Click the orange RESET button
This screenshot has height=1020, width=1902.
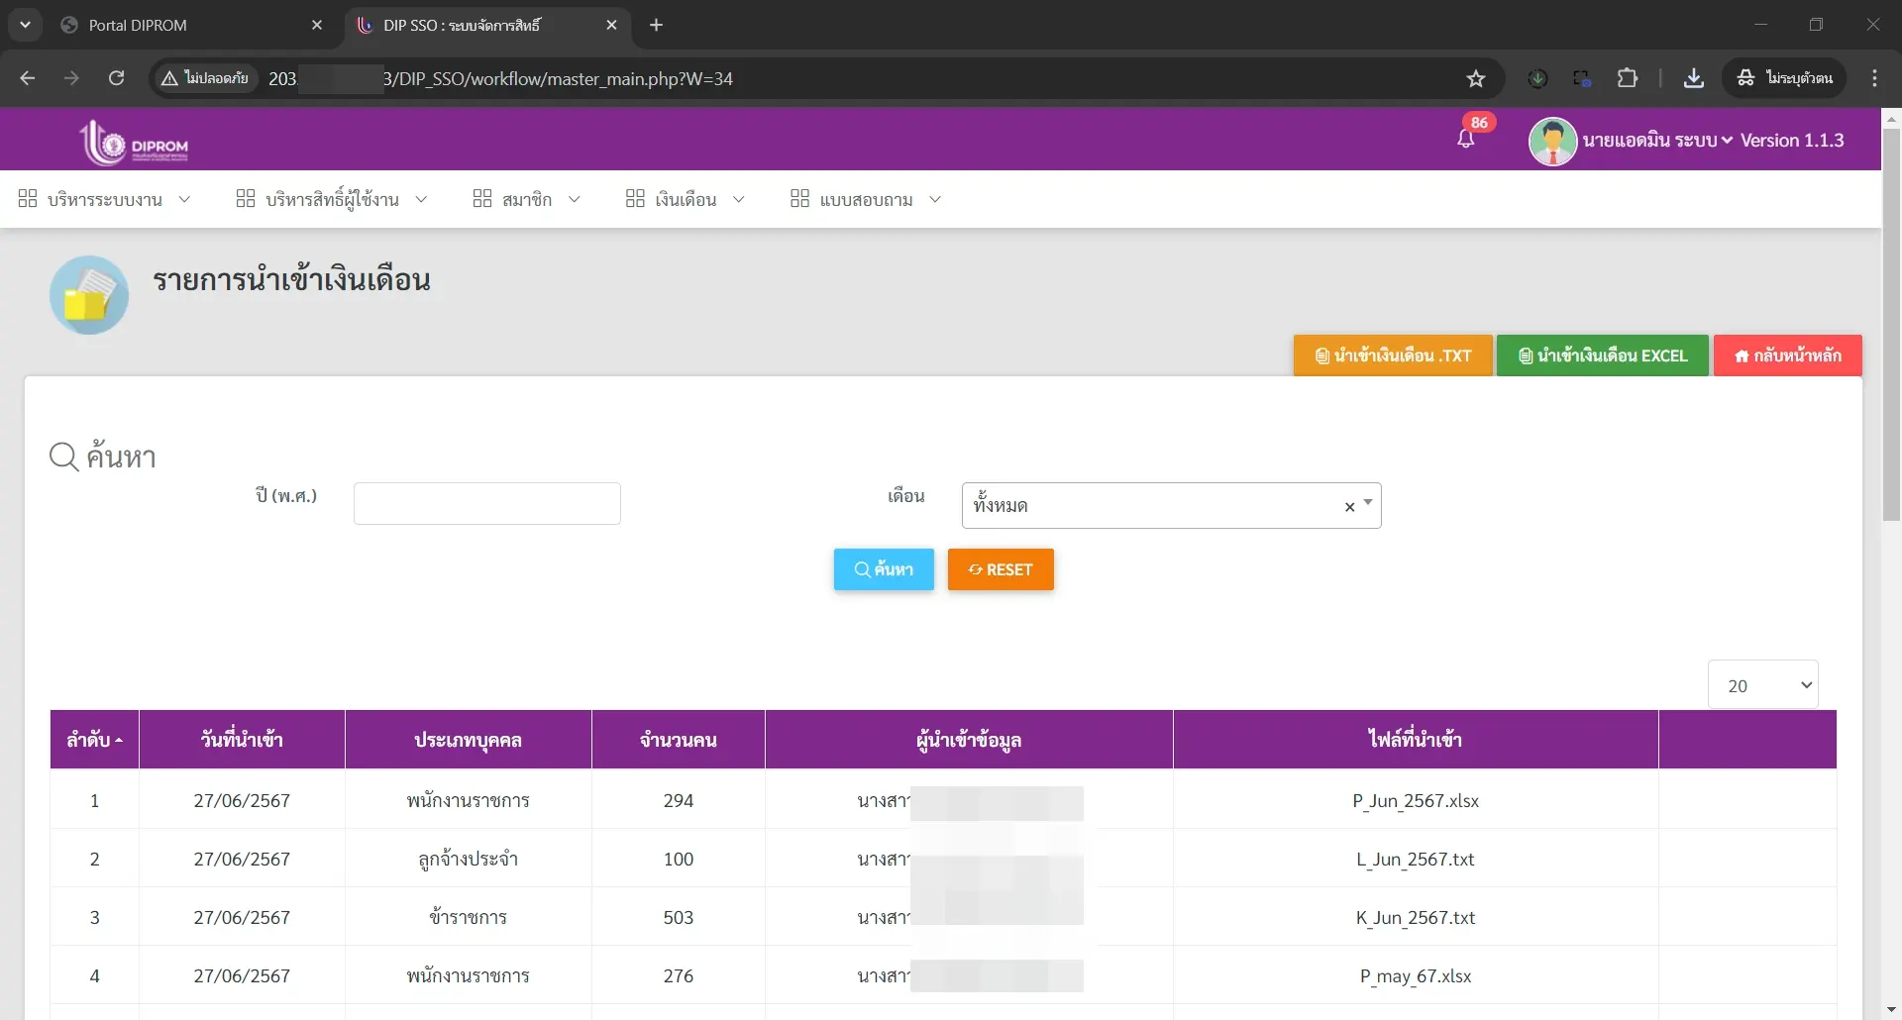click(1001, 569)
